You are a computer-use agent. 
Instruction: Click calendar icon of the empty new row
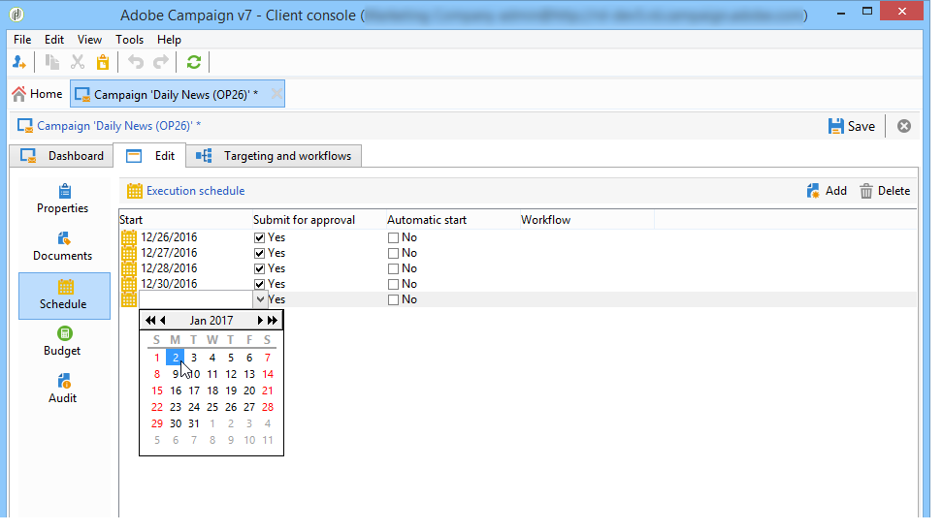point(129,299)
